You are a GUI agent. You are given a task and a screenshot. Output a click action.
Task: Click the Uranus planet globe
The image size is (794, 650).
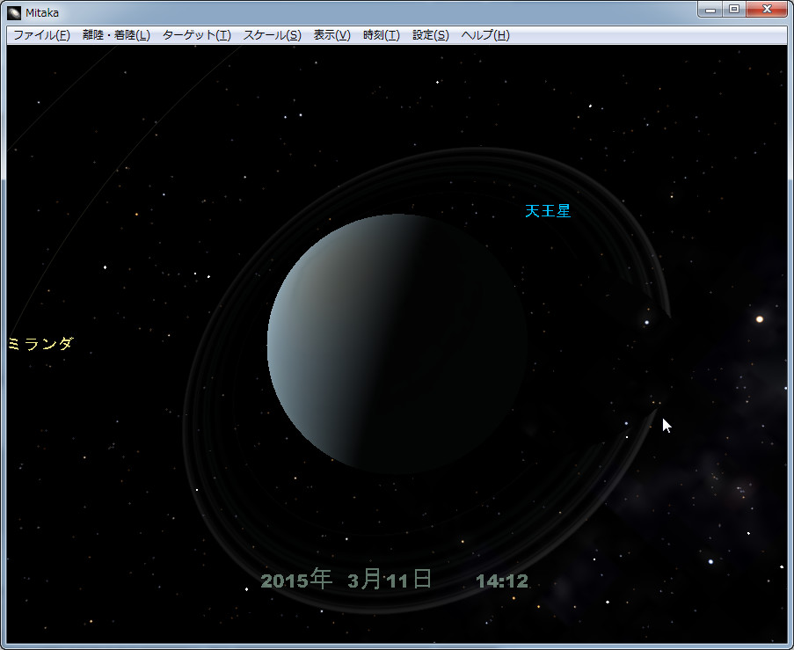pos(397,344)
